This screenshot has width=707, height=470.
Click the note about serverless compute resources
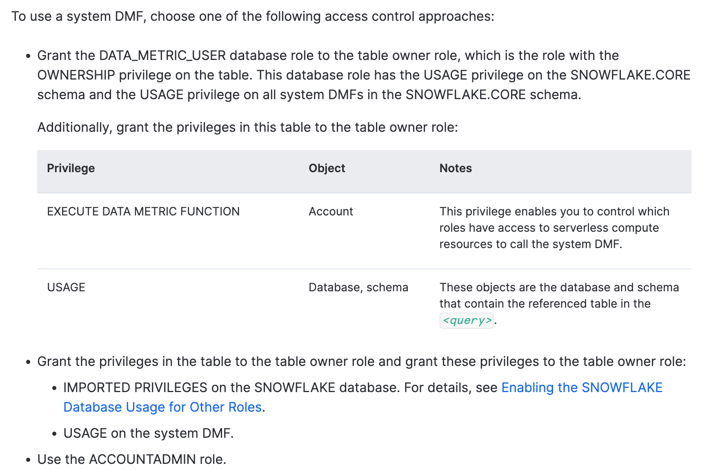pyautogui.click(x=554, y=228)
